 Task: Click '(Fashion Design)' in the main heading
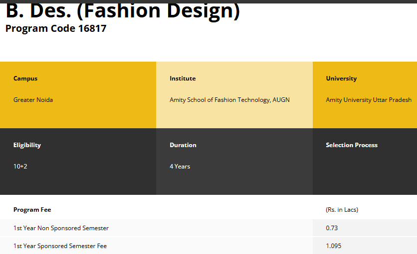pyautogui.click(x=159, y=11)
